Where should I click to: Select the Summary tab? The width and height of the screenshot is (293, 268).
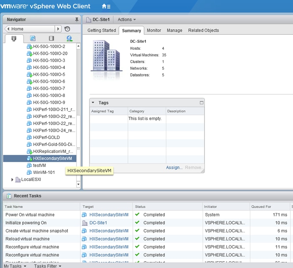[131, 31]
